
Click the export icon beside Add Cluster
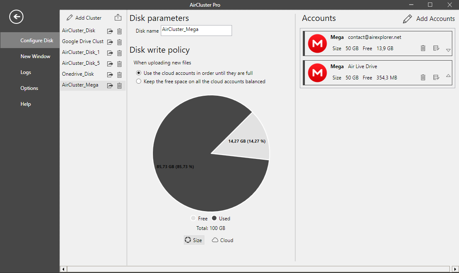tap(118, 18)
